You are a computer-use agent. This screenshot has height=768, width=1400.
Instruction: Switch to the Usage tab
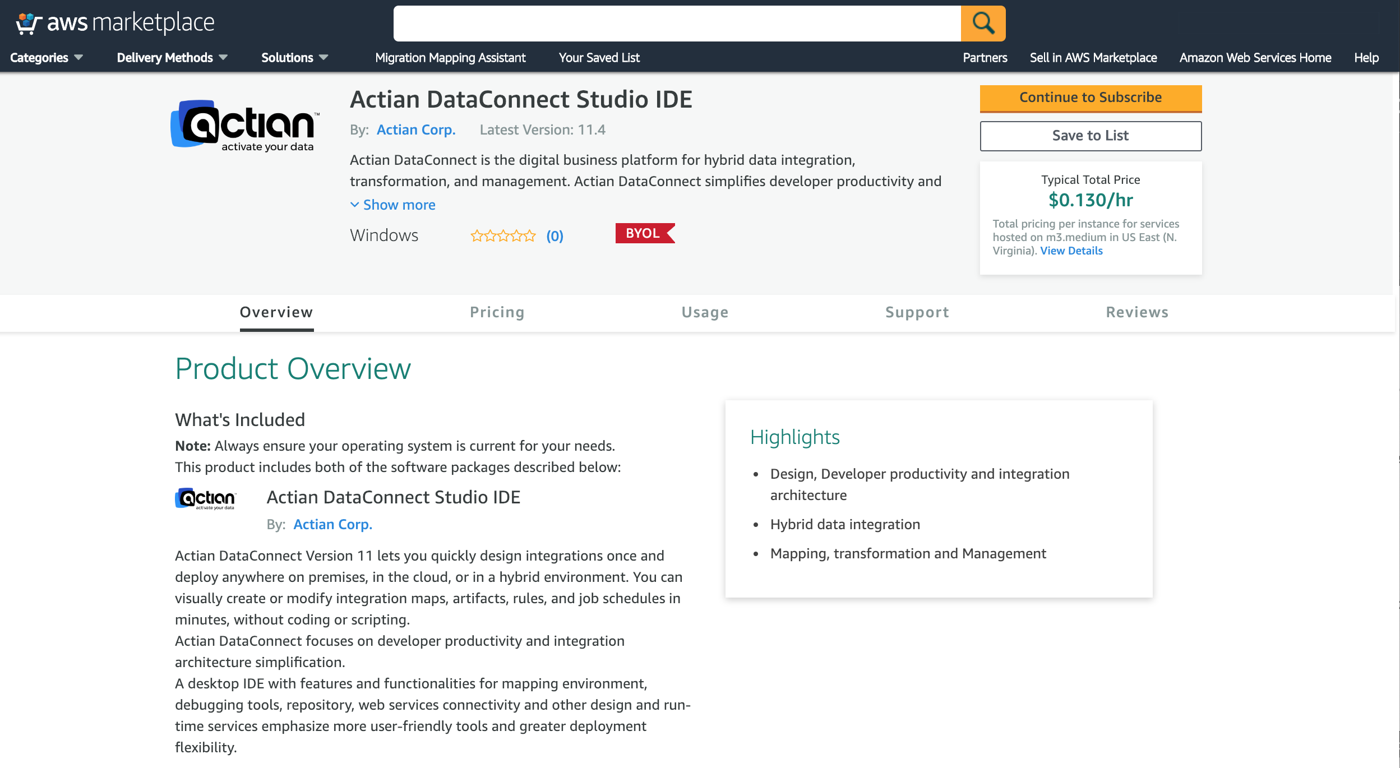[705, 312]
